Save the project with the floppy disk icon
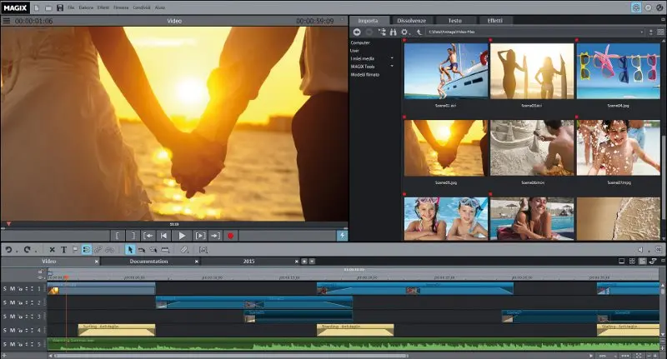 click(60, 7)
